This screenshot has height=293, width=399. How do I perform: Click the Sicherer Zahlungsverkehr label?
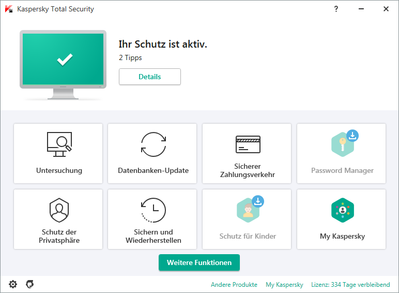point(248,170)
